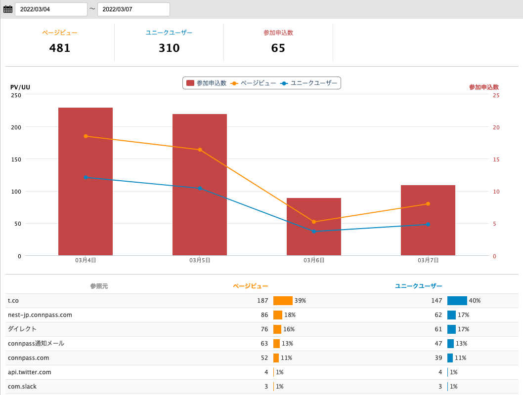Click the blue unique user point for 03月6日
This screenshot has height=395, width=523.
[x=314, y=232]
